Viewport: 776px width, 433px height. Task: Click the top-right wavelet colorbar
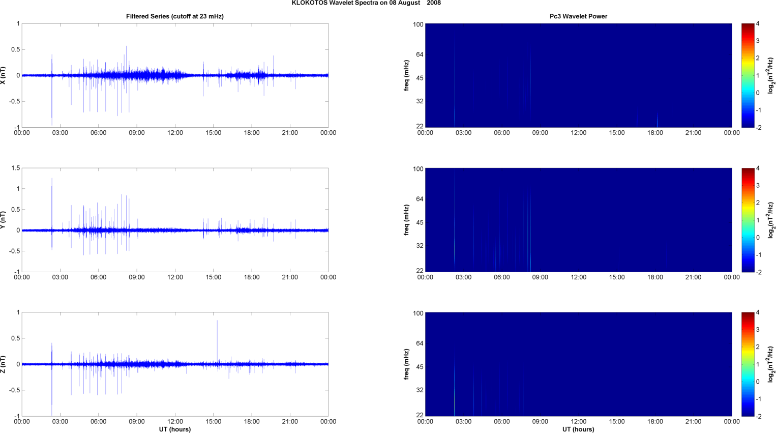748,75
